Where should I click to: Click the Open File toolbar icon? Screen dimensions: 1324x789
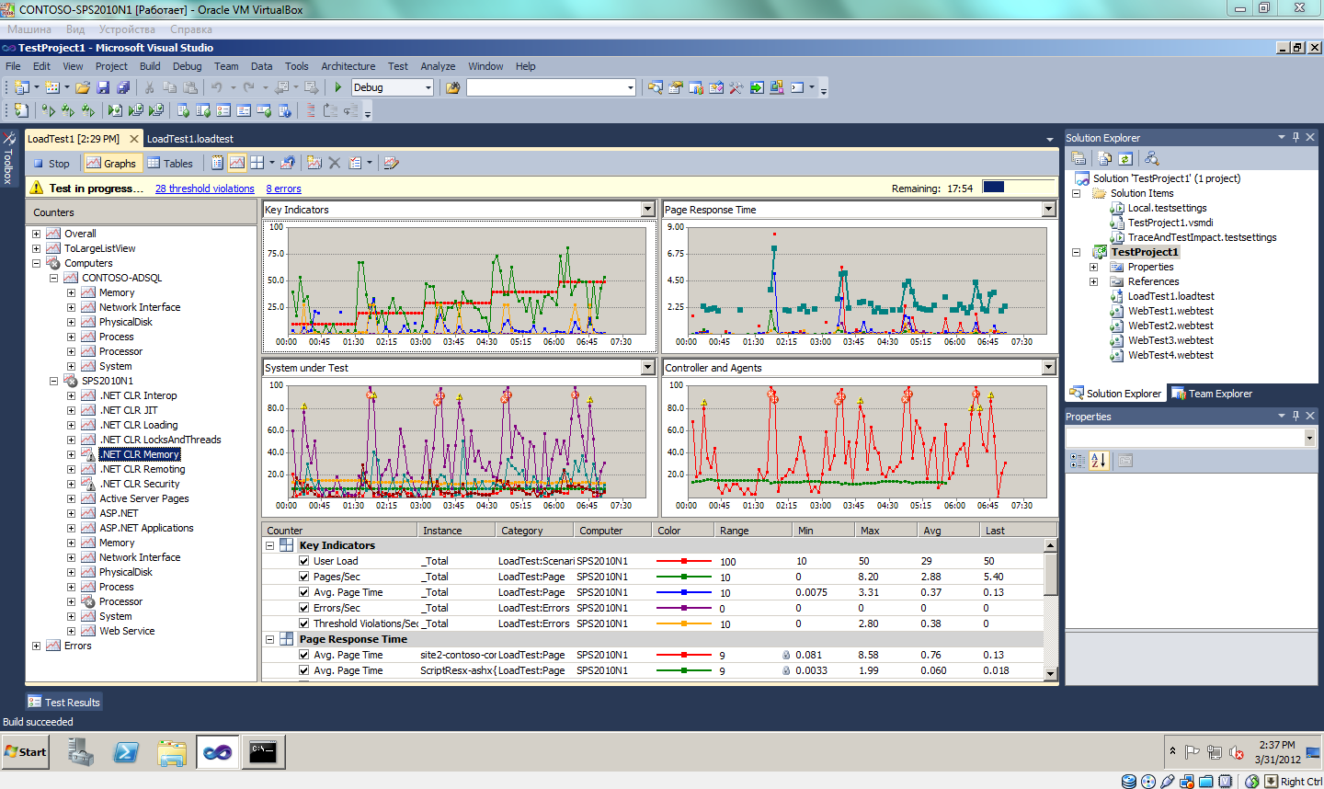click(83, 87)
